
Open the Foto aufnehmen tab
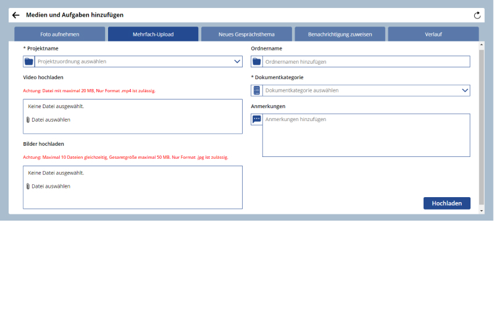tap(59, 34)
